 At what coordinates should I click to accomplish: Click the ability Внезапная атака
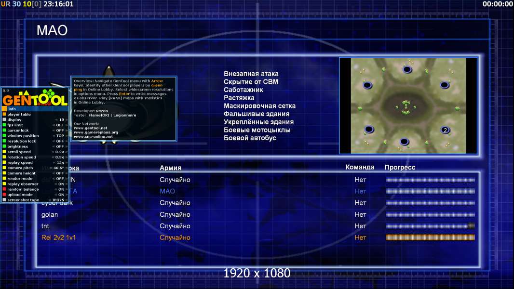[x=251, y=74]
